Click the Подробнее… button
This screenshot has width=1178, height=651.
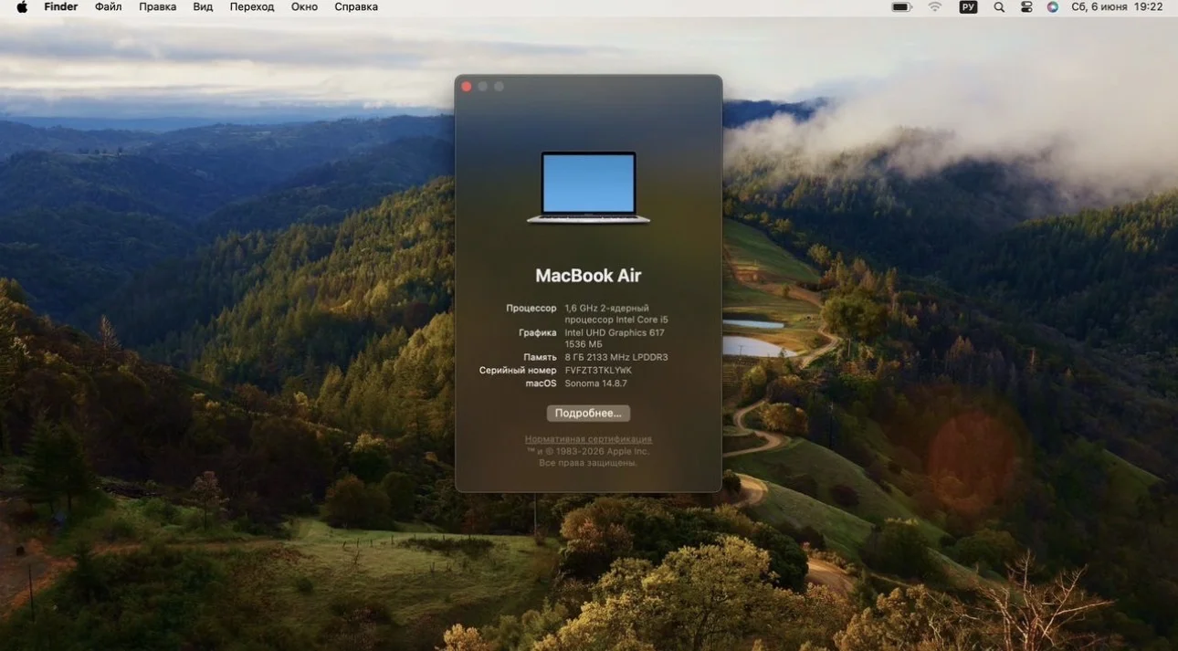tap(588, 414)
